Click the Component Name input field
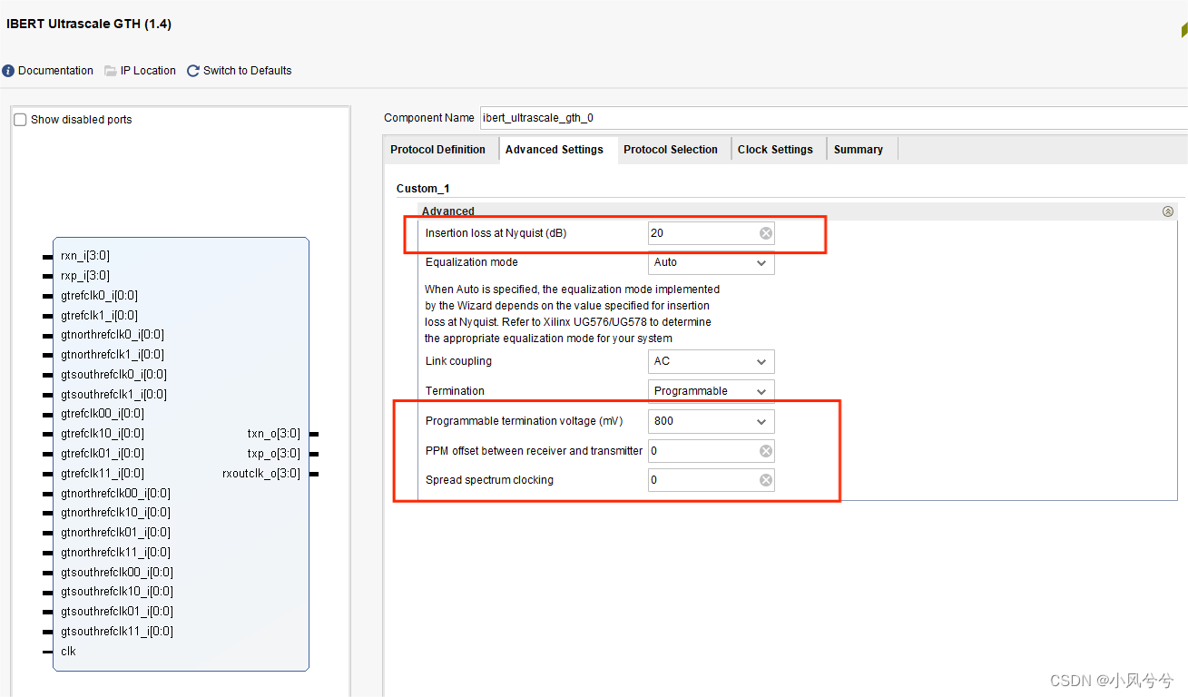This screenshot has height=697, width=1188. pyautogui.click(x=833, y=118)
